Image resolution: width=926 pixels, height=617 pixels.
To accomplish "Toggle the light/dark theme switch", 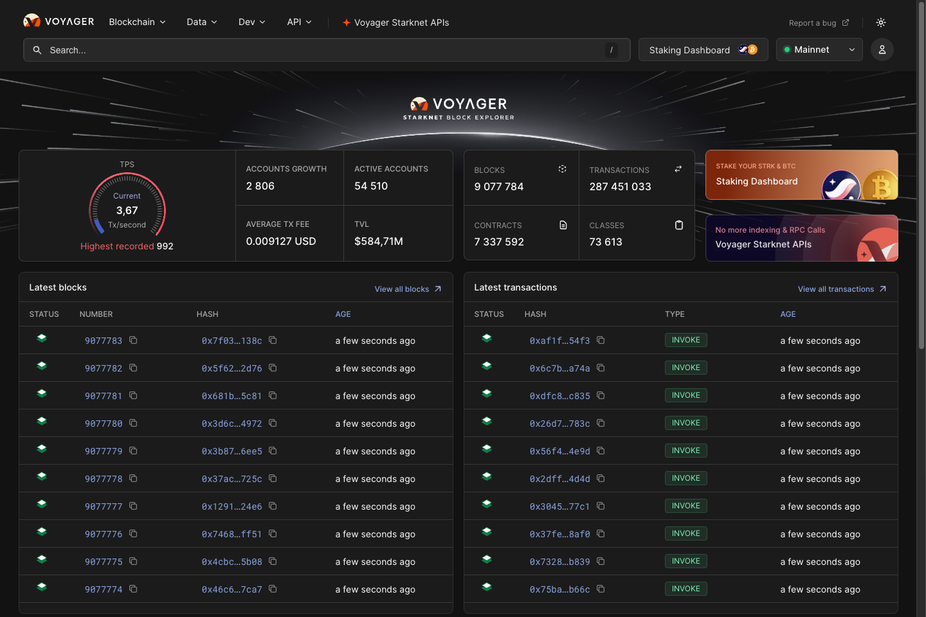I will pyautogui.click(x=881, y=22).
